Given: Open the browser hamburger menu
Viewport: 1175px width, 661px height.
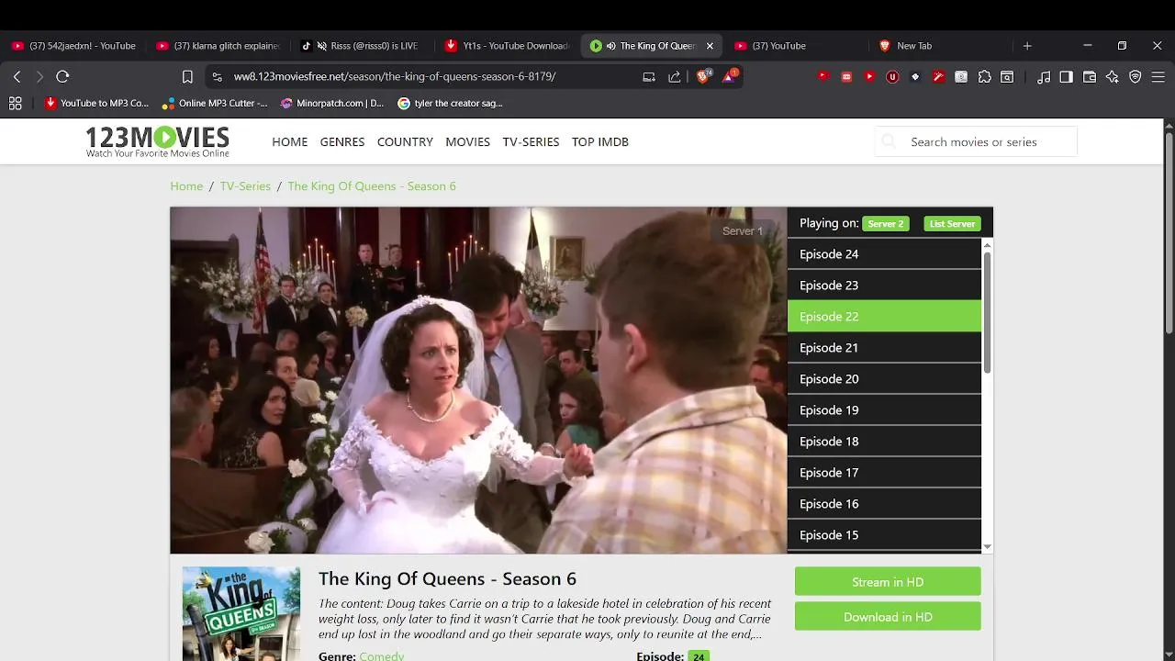Looking at the screenshot, I should 1158,77.
